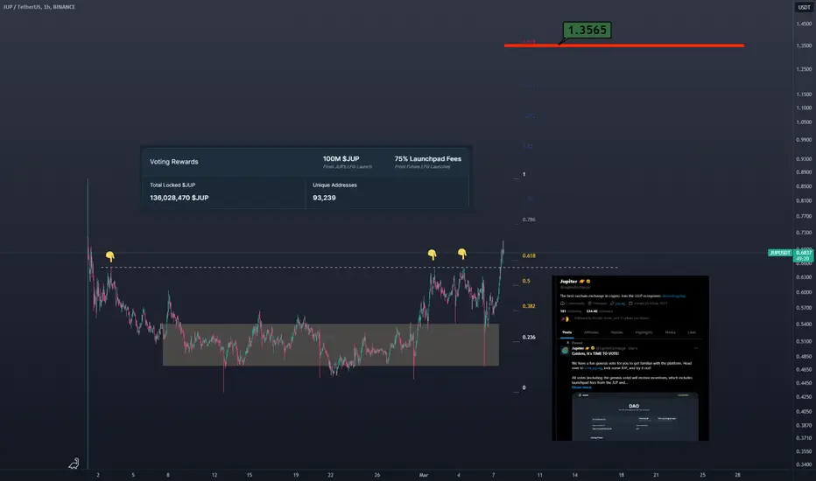816x481 pixels.
Task: Click the Jupiter avatar beside the pinned tweet
Action: click(x=565, y=351)
